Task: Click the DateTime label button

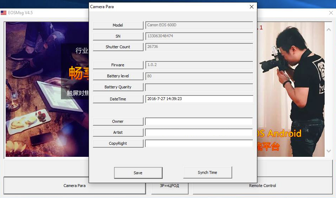Action: (x=118, y=99)
